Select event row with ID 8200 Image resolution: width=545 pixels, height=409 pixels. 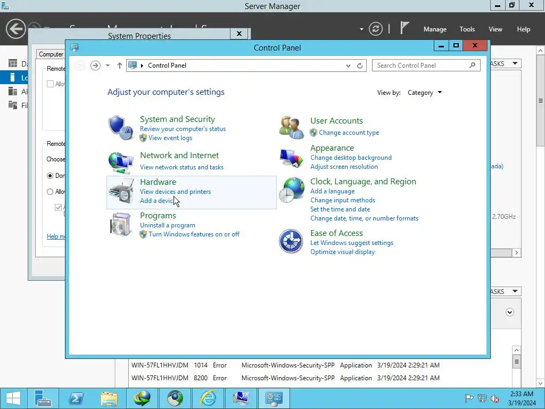[285, 378]
